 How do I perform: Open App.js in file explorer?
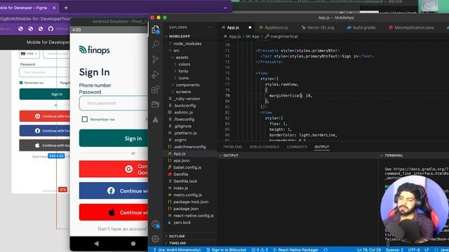180,154
